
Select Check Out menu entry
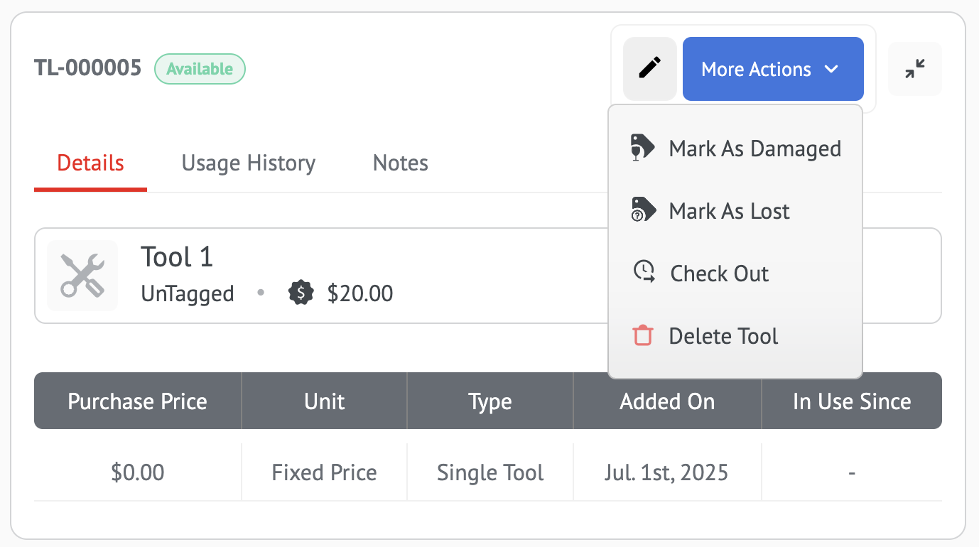pos(719,273)
